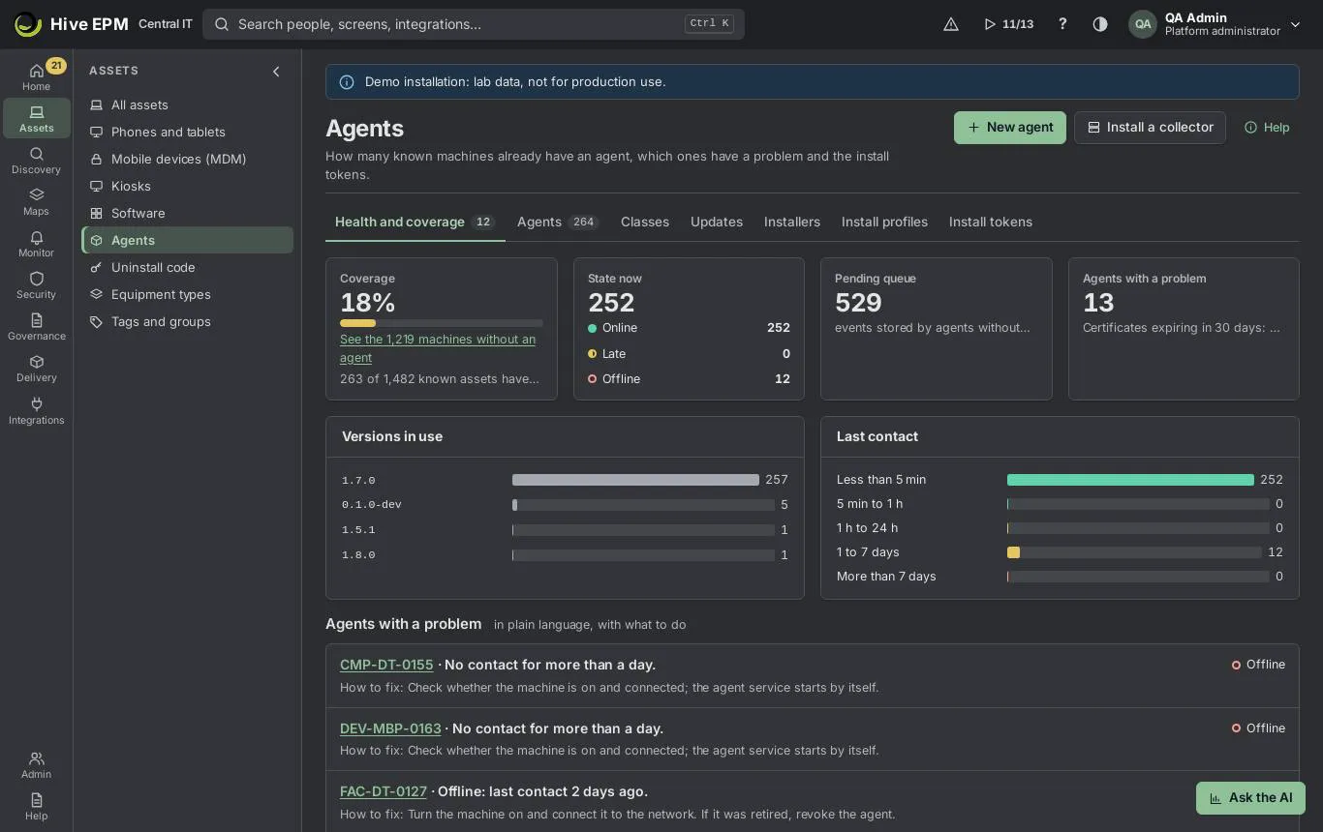Screen dimensions: 1323x832
Task: Switch to the Install tokens tab
Action: pos(991,222)
